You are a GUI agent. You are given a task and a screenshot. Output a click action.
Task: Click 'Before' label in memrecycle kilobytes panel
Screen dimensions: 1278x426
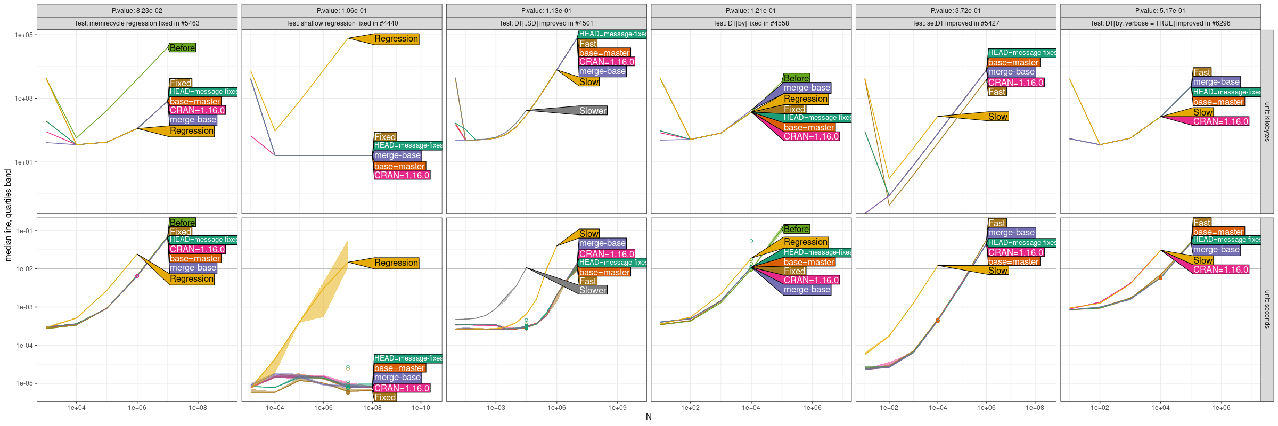183,48
